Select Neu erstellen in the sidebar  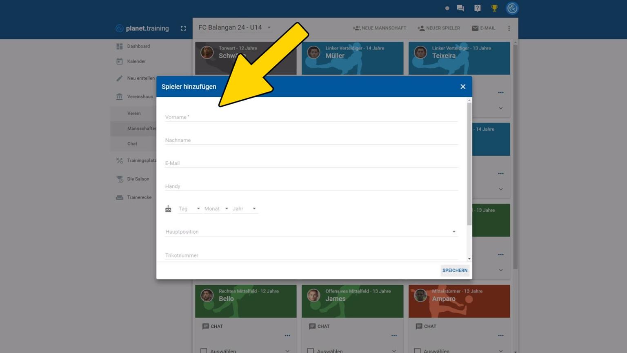[141, 78]
